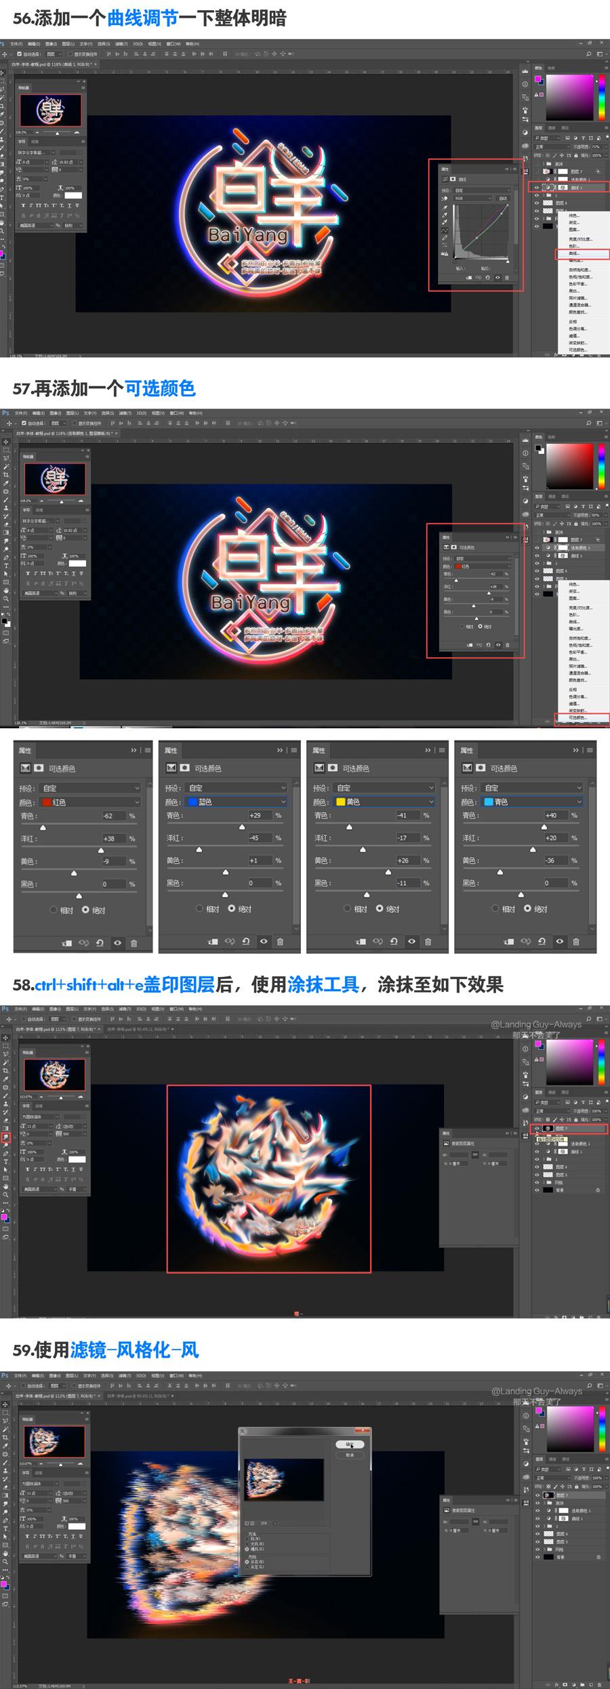Click zoom-out minus button in Wind dialog preview
This screenshot has width=610, height=1689.
[x=247, y=1523]
